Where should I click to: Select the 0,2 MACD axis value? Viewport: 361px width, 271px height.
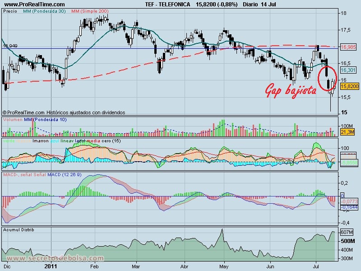click(344, 183)
